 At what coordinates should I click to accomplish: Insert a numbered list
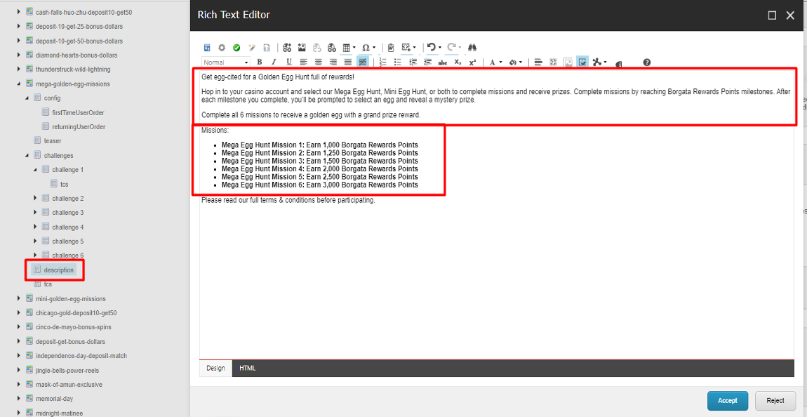(x=382, y=62)
